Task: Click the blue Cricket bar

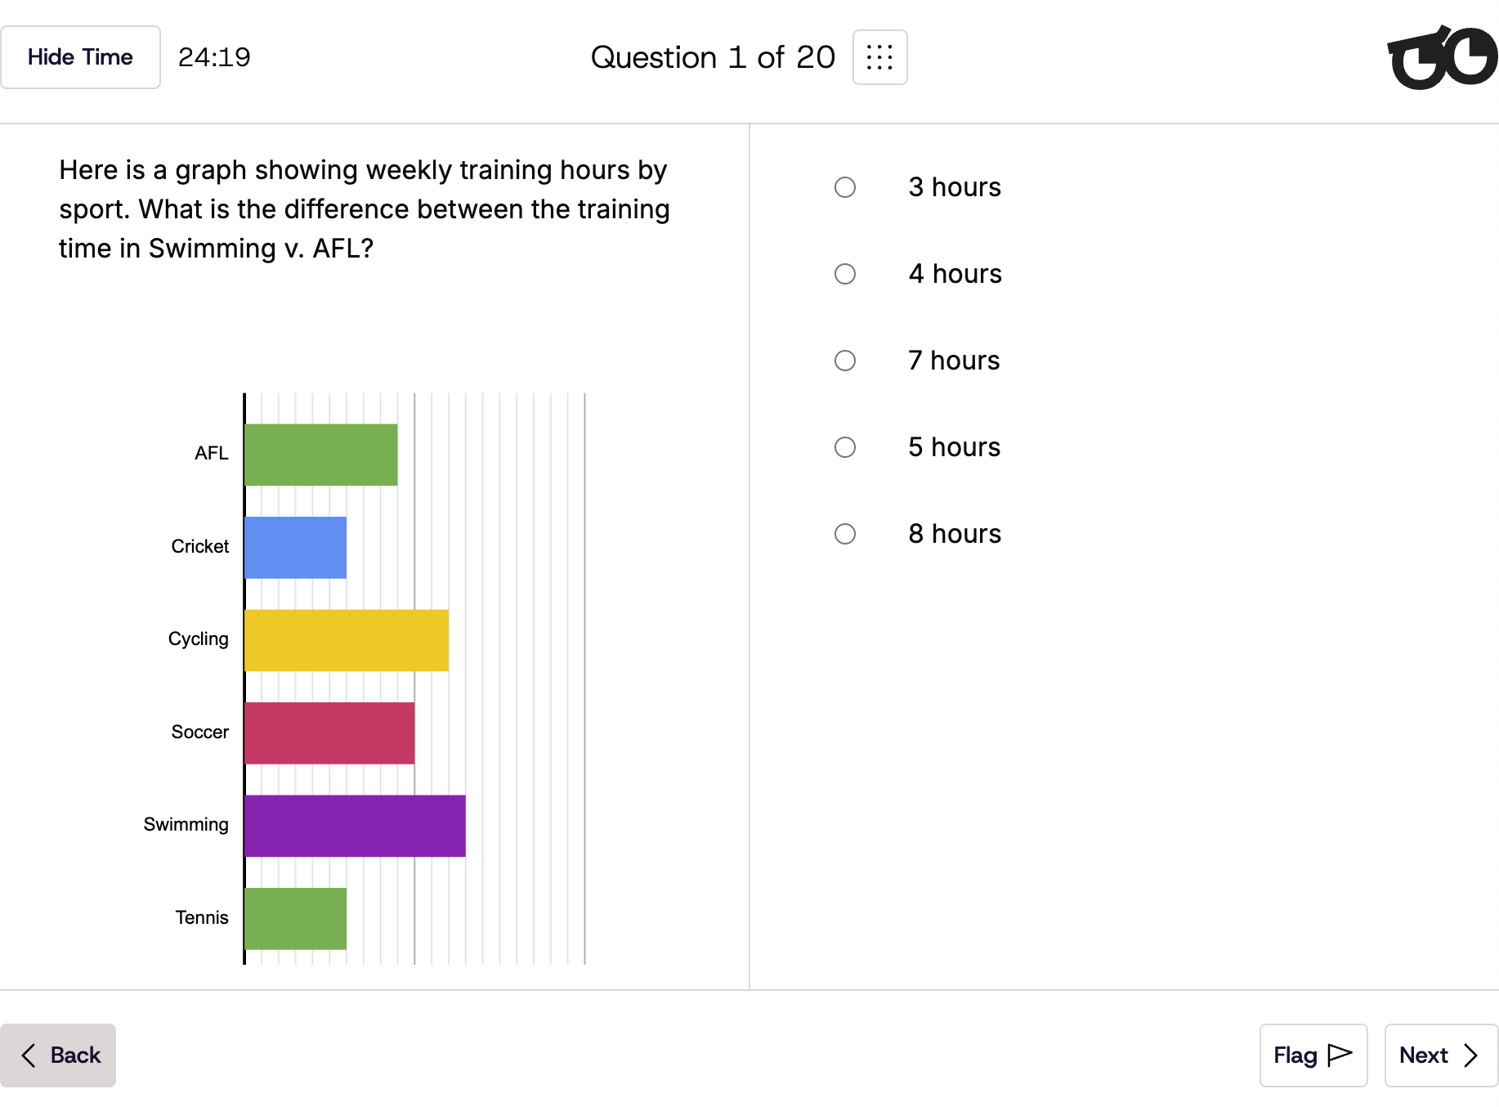Action: click(296, 546)
